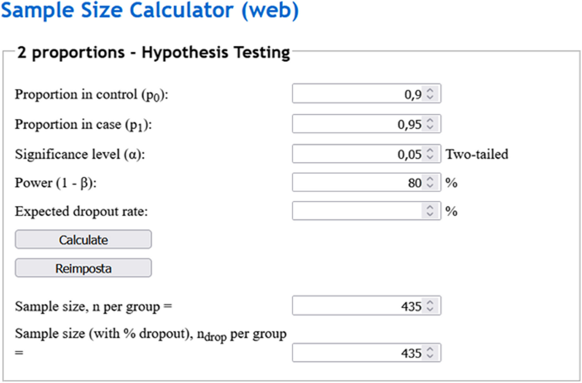Select the Power percentage input field
This screenshot has width=582, height=383.
click(x=356, y=183)
